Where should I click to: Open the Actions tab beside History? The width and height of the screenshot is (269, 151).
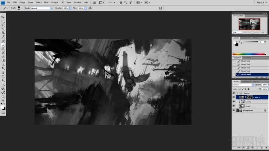click(247, 58)
